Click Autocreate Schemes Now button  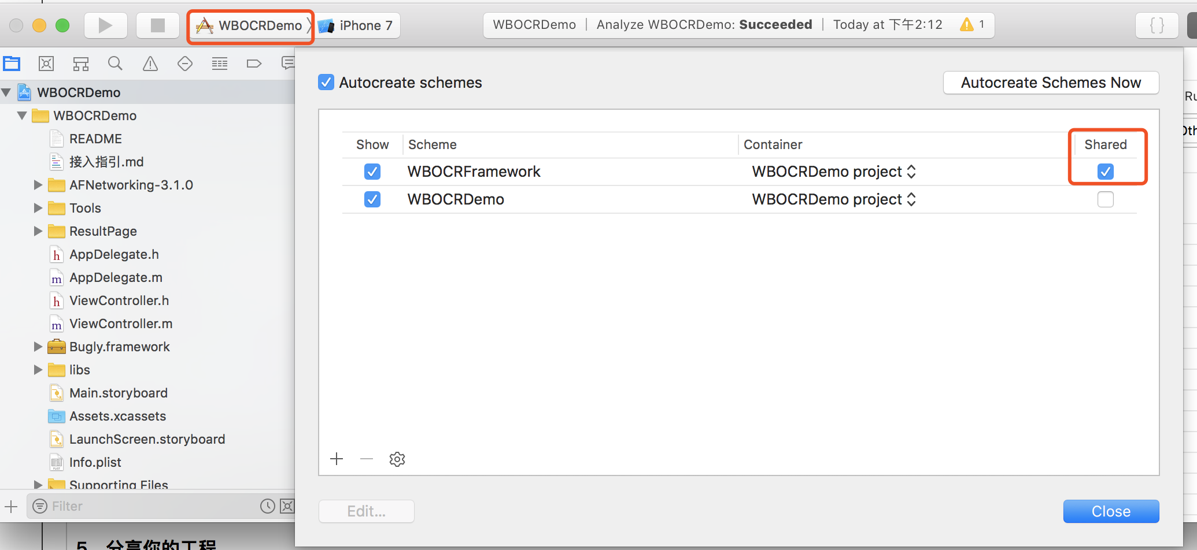coord(1051,83)
